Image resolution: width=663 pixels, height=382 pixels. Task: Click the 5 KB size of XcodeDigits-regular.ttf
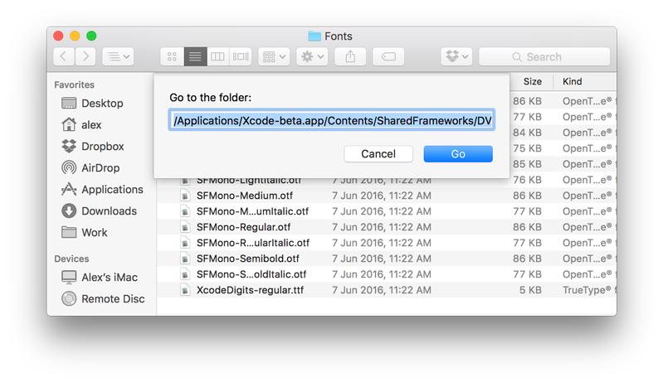(x=531, y=290)
